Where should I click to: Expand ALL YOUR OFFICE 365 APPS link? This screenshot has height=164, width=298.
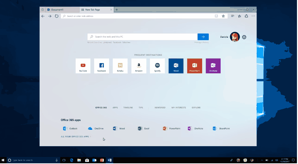pyautogui.click(x=76, y=136)
